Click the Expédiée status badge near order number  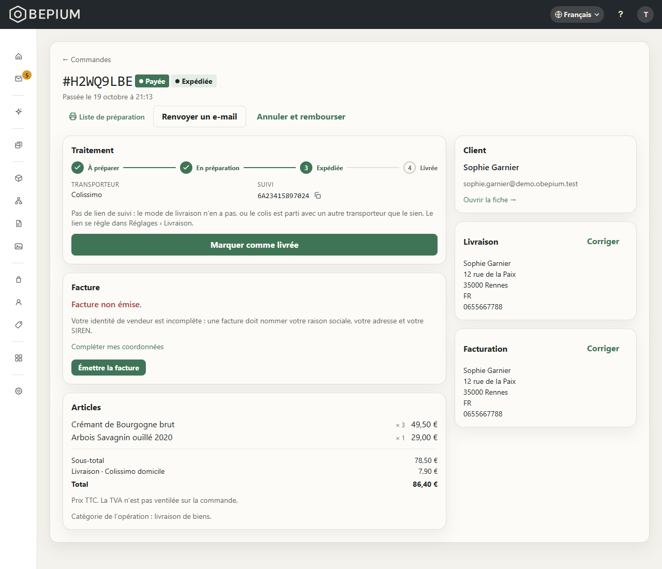(x=194, y=81)
